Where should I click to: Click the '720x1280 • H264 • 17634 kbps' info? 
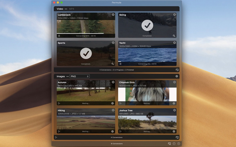point(73,18)
